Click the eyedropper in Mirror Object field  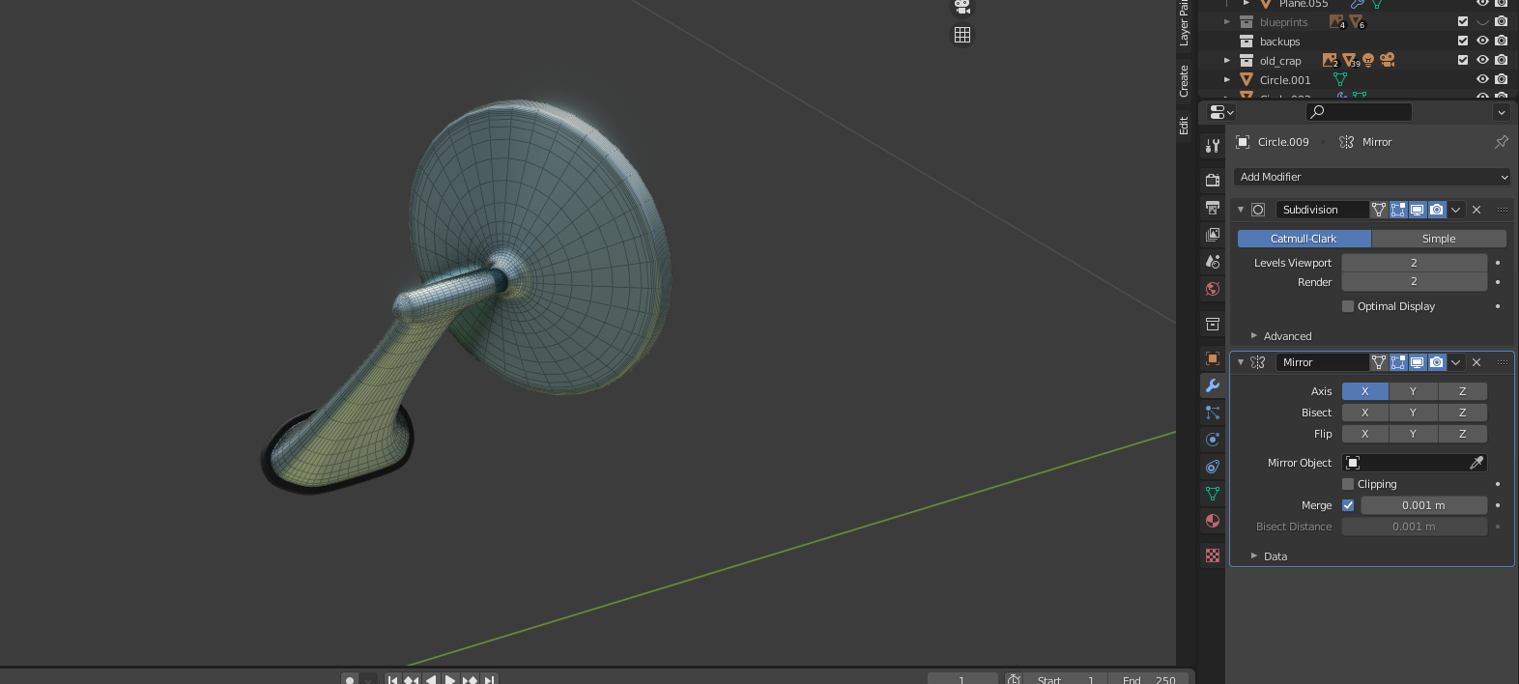1476,463
